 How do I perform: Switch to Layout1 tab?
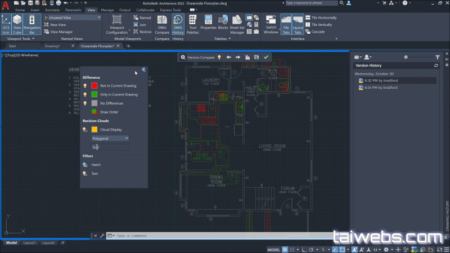(x=30, y=243)
